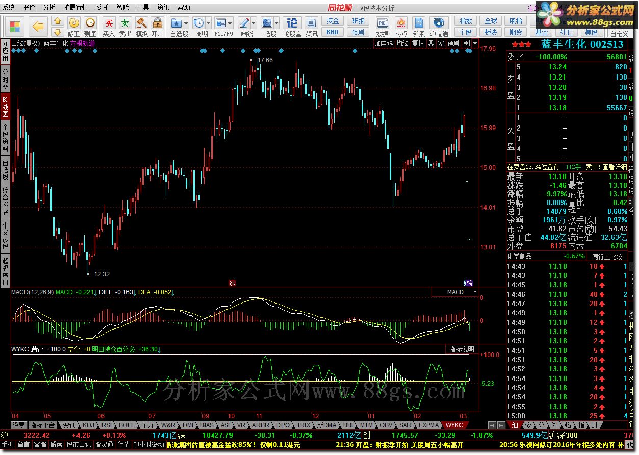This screenshot has width=639, height=455.
Task: Click the 选股 stock picker icon
Action: 267,23
